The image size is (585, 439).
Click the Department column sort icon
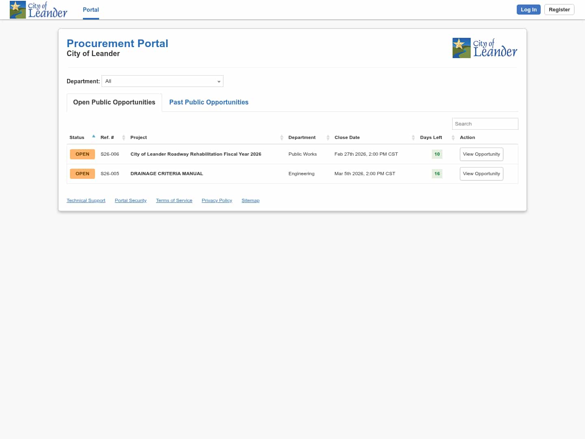[x=328, y=137]
